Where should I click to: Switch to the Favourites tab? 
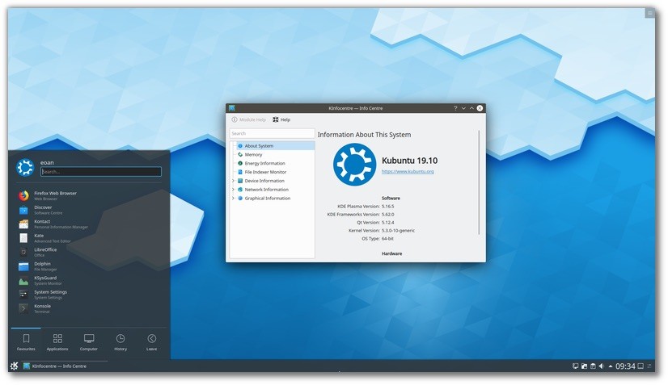click(x=26, y=342)
